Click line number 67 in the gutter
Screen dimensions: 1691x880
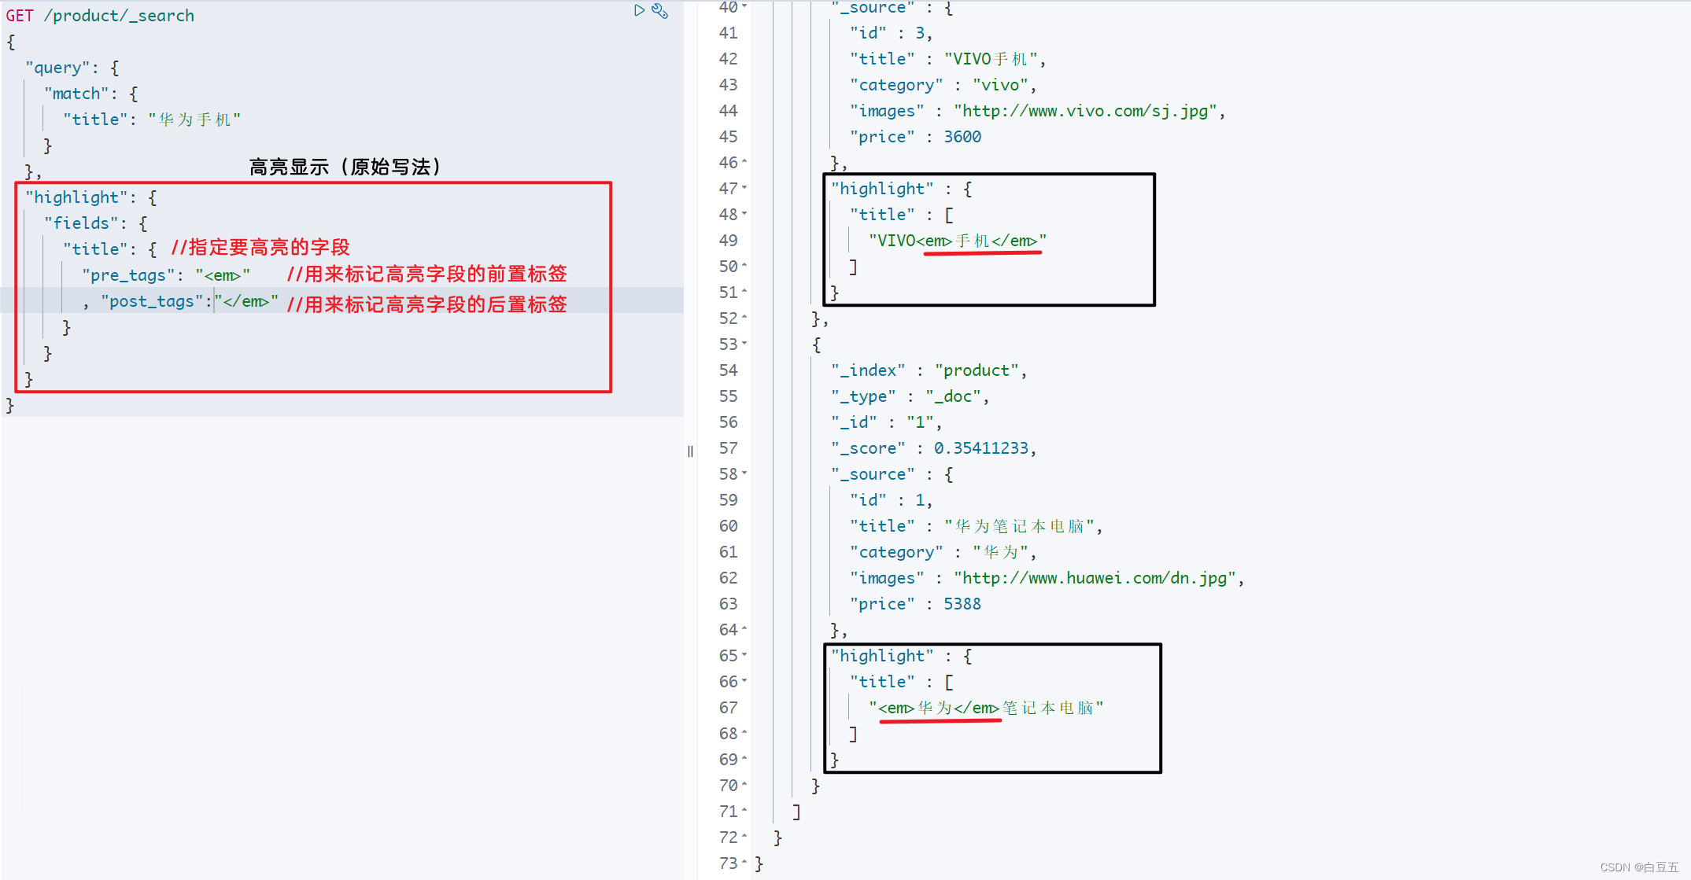coord(728,708)
